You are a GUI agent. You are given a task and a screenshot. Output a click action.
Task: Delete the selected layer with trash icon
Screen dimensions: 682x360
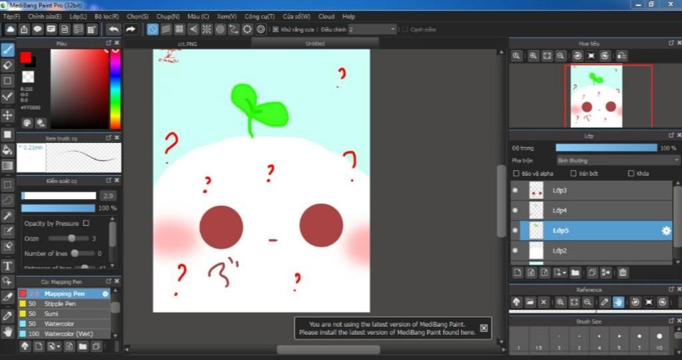623,273
